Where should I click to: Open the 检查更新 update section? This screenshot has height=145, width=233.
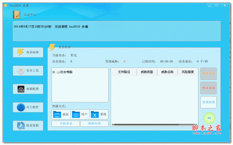tap(28, 126)
